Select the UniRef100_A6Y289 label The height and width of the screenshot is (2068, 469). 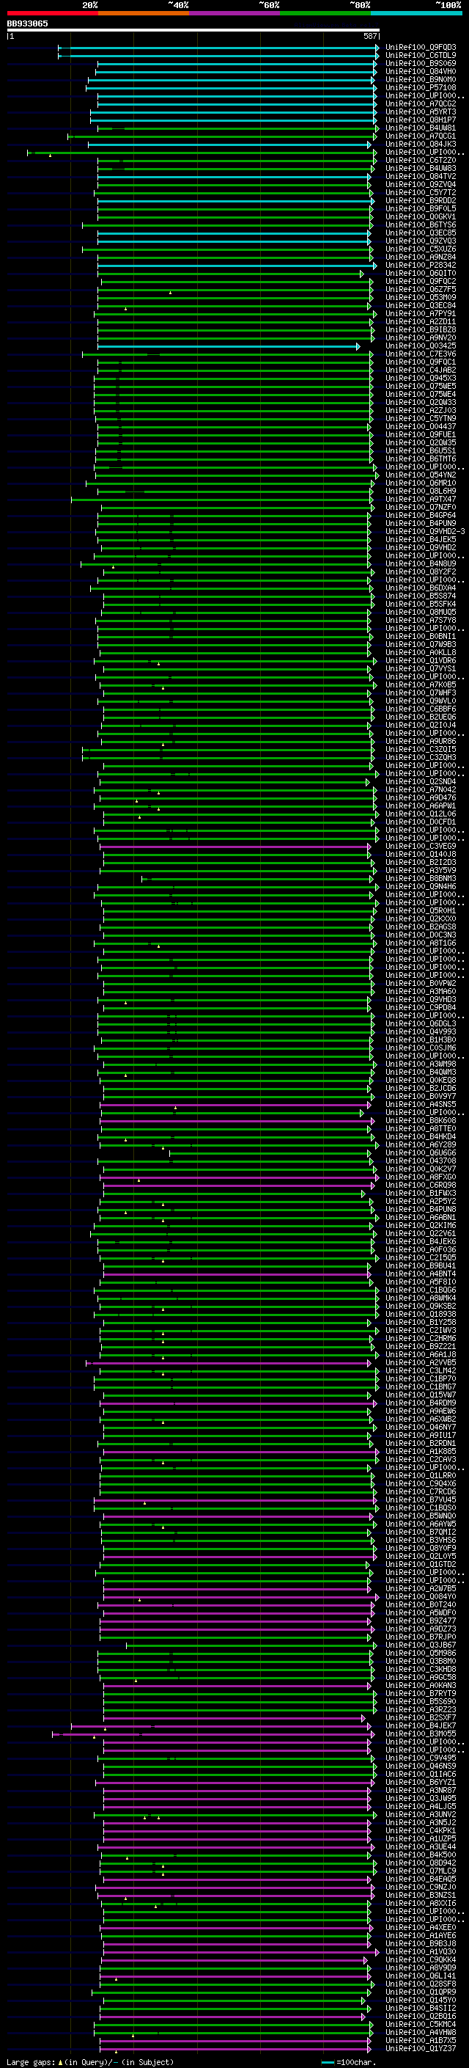coord(421,1144)
